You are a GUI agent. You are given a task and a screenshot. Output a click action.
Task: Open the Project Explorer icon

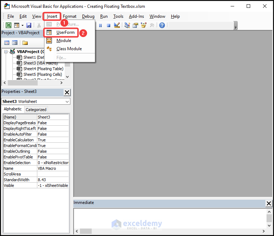[127, 25]
